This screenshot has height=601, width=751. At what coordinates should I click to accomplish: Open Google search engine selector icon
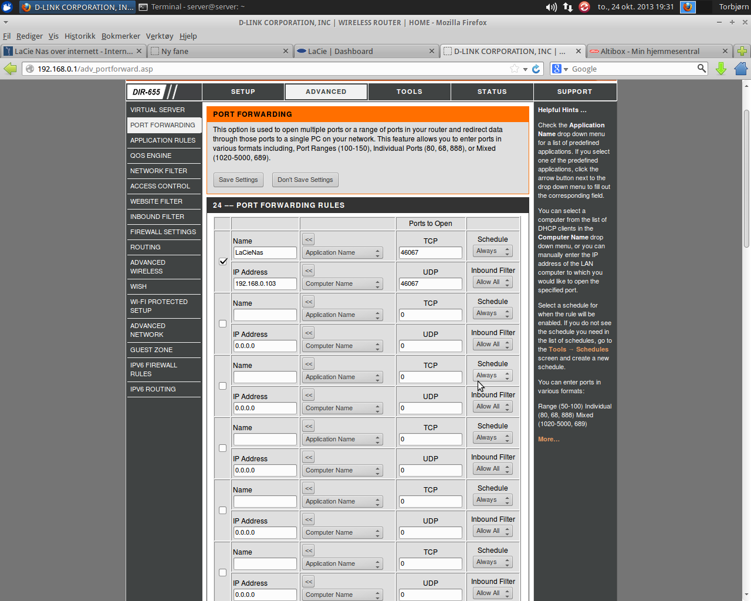click(x=560, y=69)
